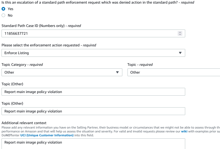220x149 pixels.
Task: Select the No radio button
Action: (x=3, y=15)
